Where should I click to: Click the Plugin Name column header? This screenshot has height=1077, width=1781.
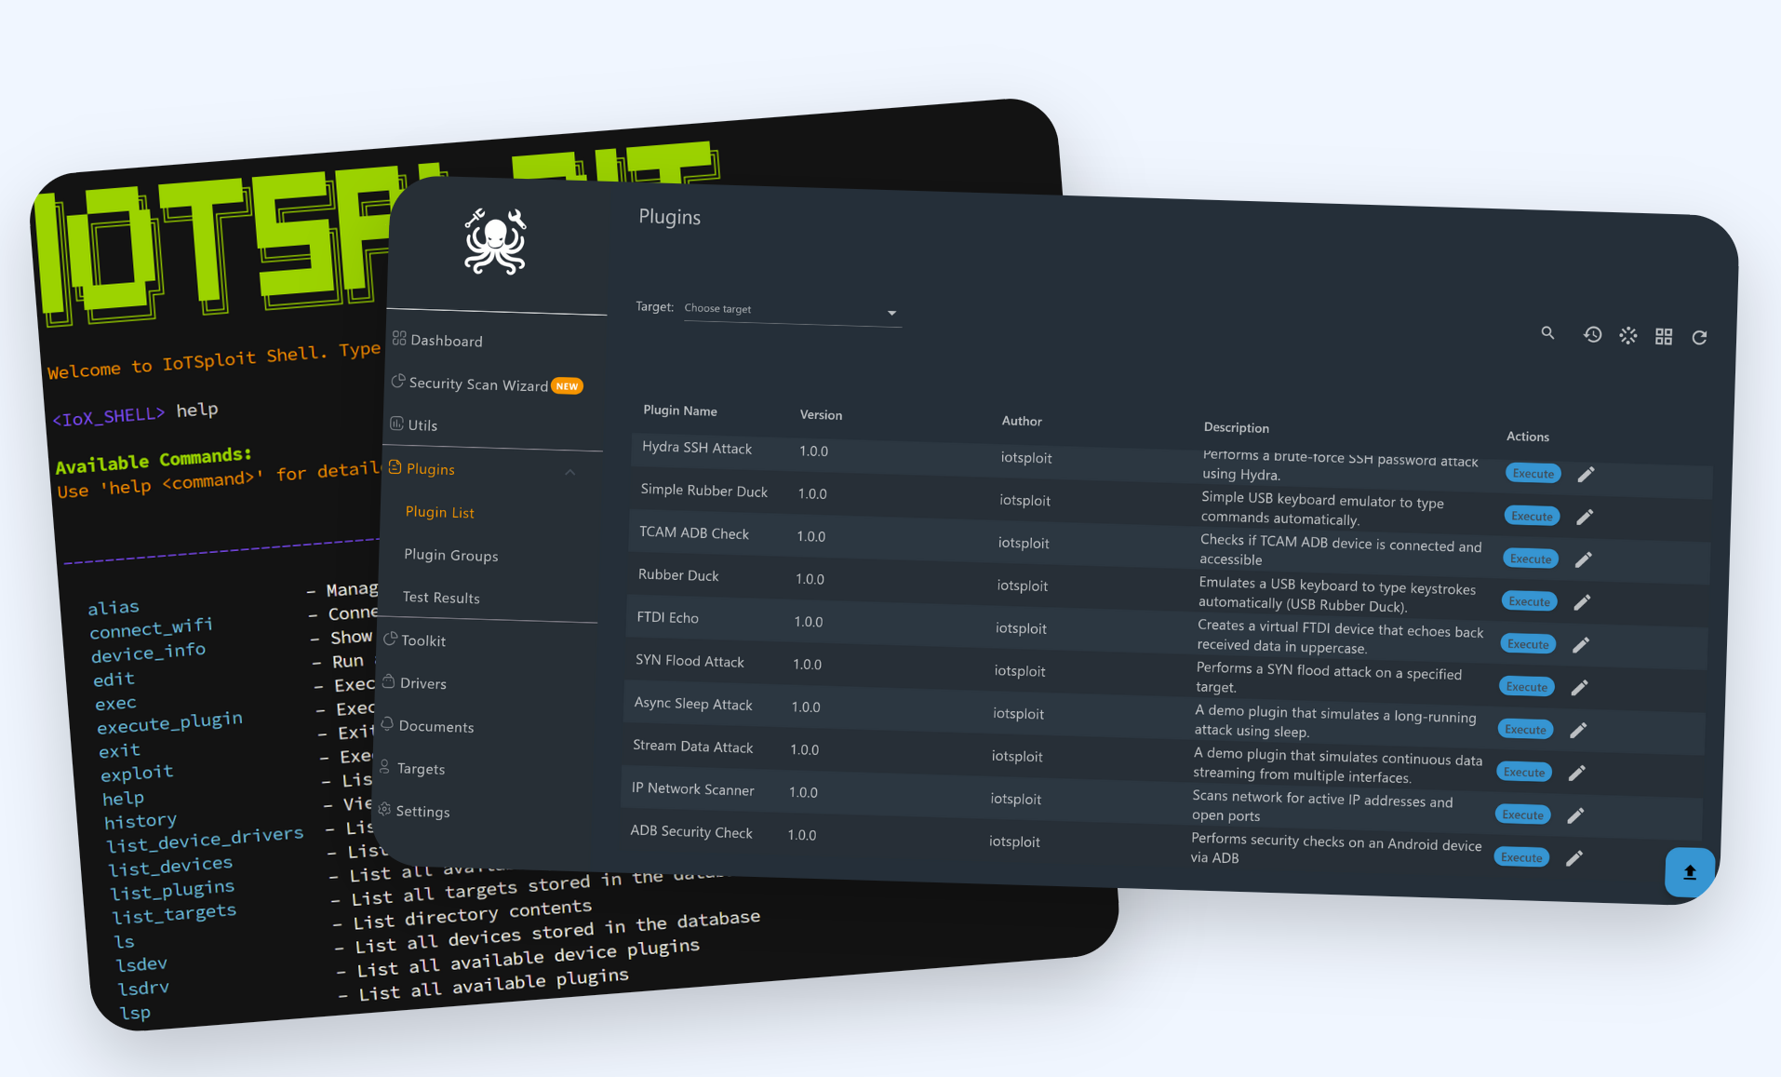click(680, 411)
